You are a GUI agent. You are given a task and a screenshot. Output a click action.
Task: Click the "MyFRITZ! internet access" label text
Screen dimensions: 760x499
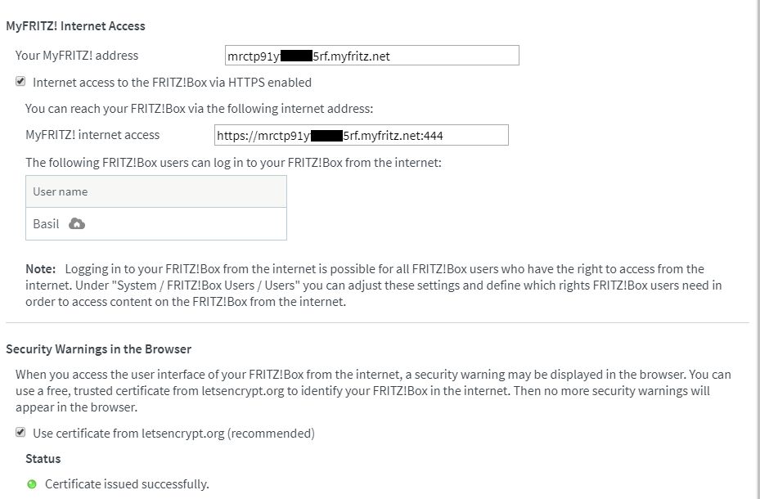[92, 135]
